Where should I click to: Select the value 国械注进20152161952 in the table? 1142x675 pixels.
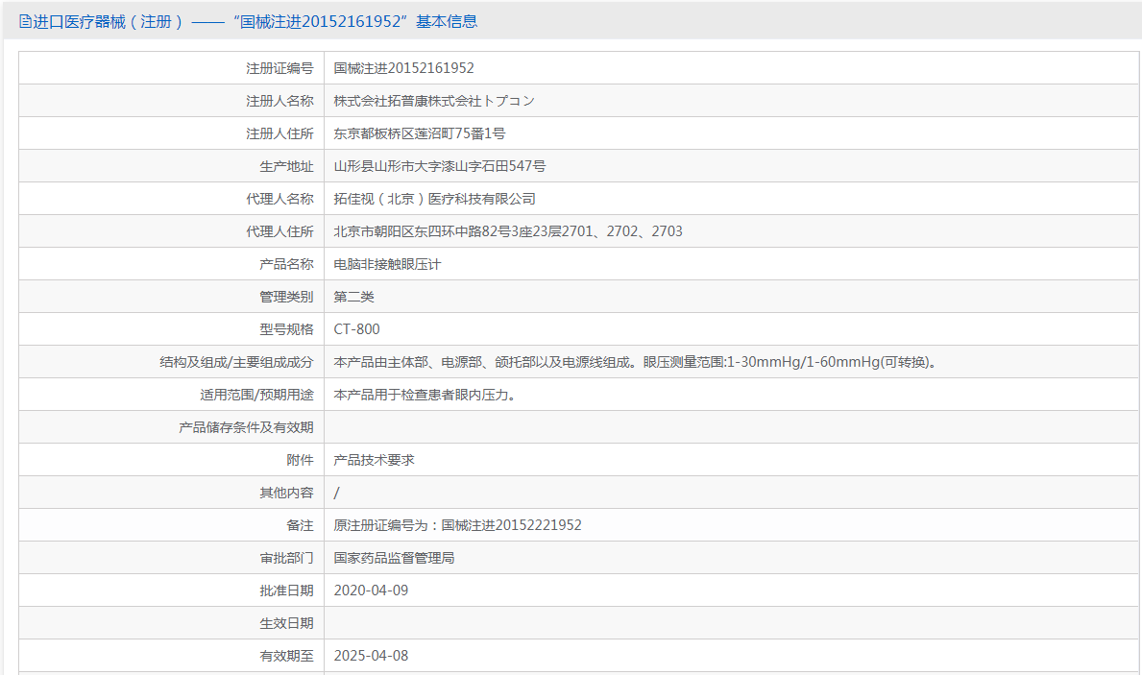(x=403, y=68)
